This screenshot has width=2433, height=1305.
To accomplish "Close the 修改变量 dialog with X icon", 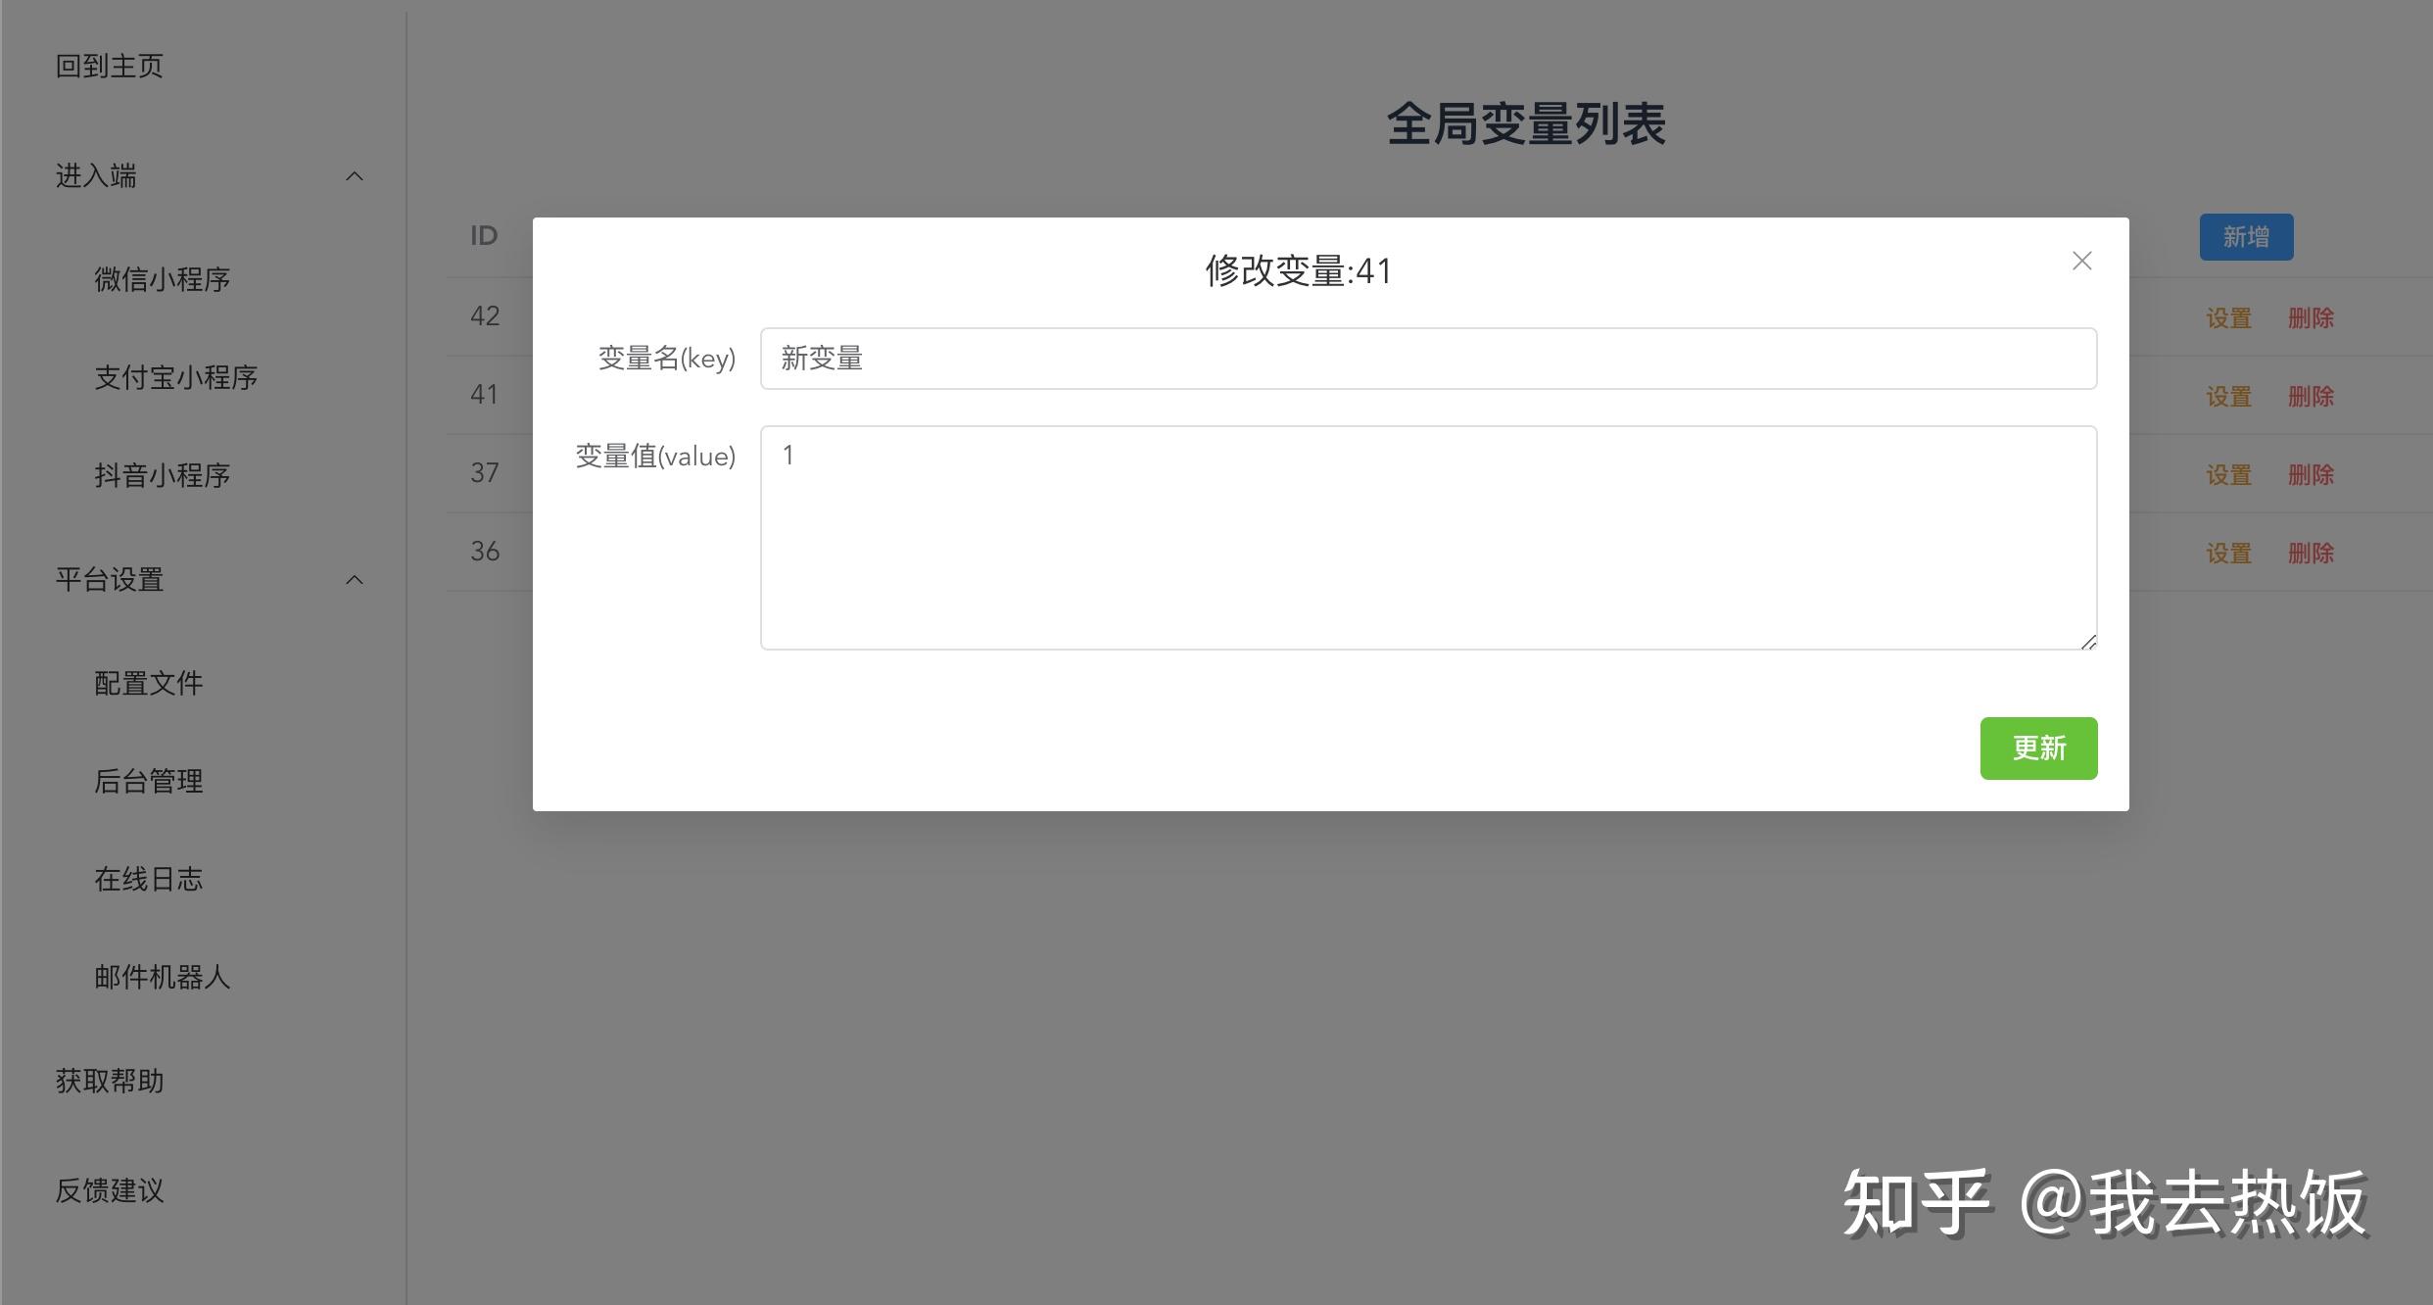I will click(x=2081, y=261).
